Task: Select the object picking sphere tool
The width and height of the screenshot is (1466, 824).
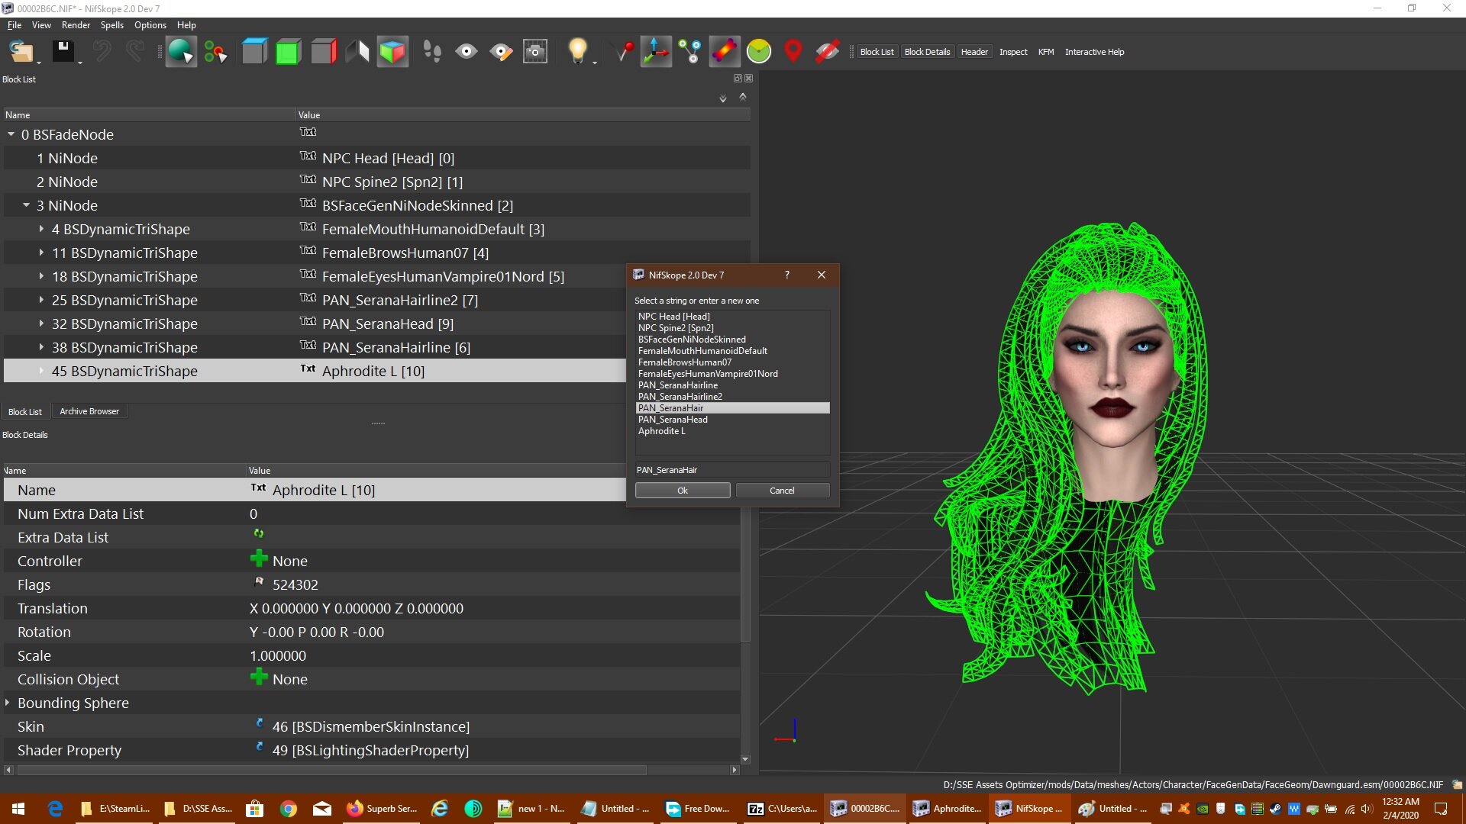Action: point(181,52)
